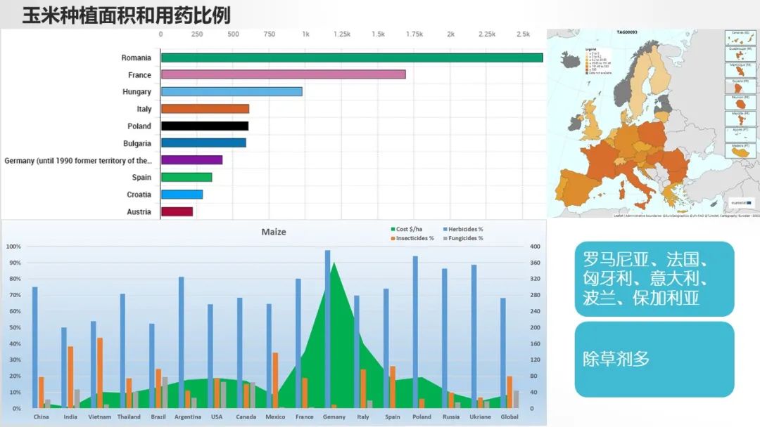
Task: Select the blue Herbicides bar for China
Action: (x=35, y=347)
